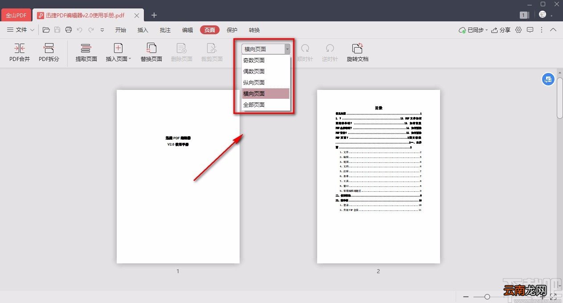Expand the quick access toolbar customize arrow
This screenshot has height=303, width=563.
tap(102, 30)
